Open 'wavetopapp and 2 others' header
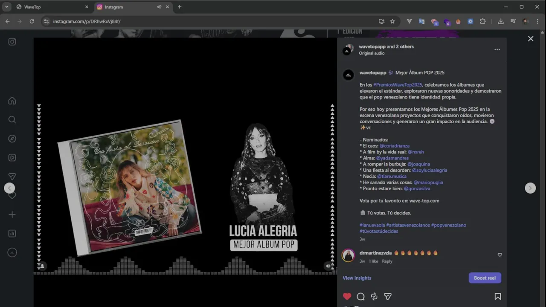The height and width of the screenshot is (307, 546). click(386, 46)
